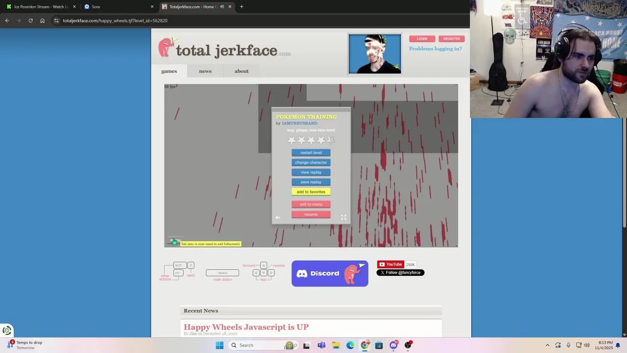Viewport: 627px width, 353px height.
Task: Open OBS Studio from taskbar
Action: coord(408,345)
